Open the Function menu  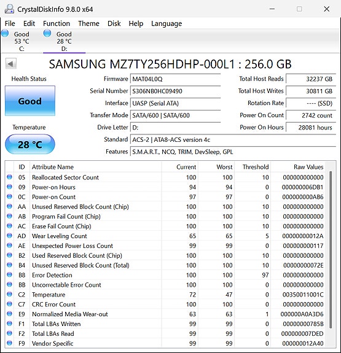[57, 23]
